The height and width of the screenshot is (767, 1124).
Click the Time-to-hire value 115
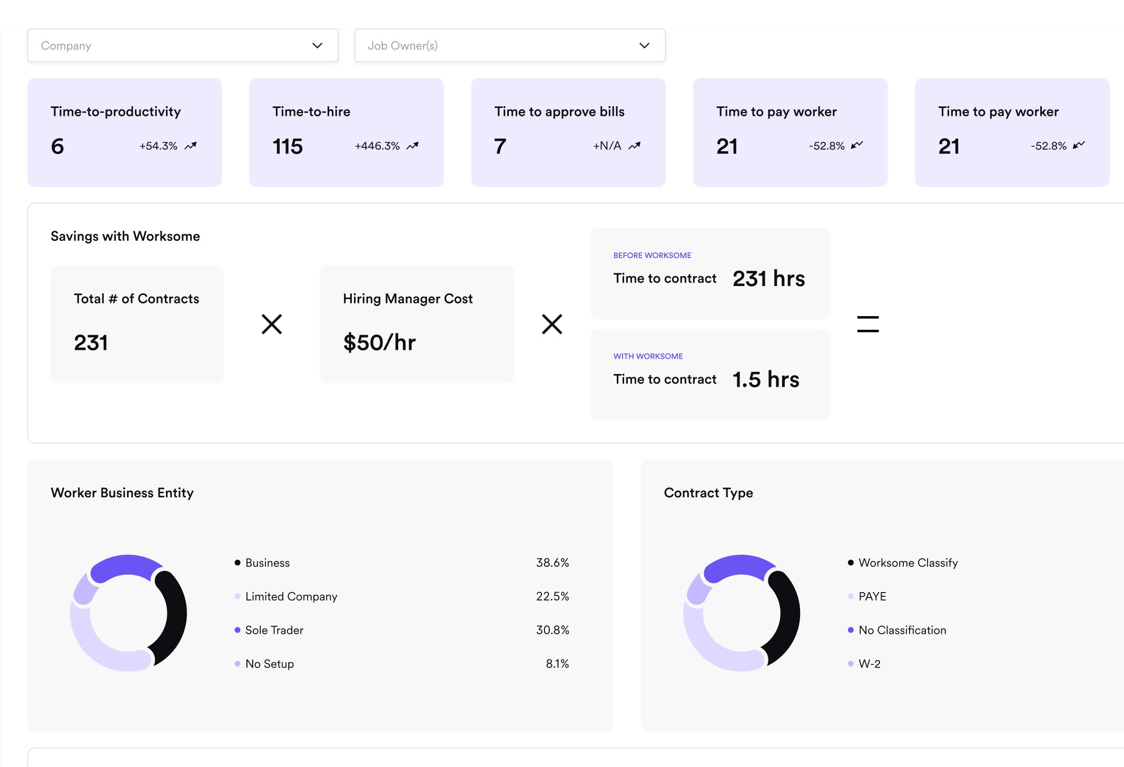(x=288, y=146)
